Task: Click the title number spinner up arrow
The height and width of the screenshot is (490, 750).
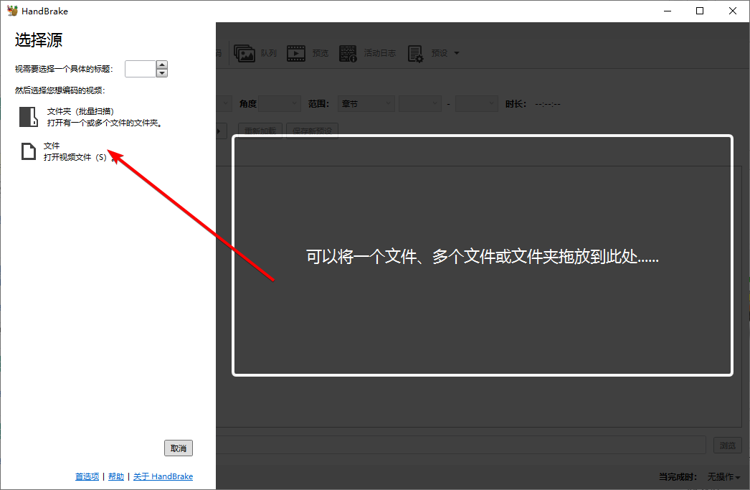Action: (161, 65)
